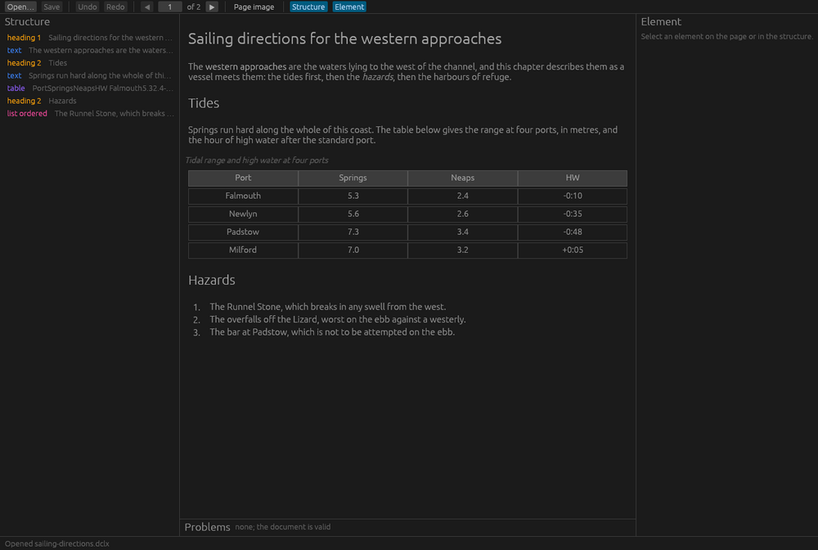
Task: Click the Neaps value '2.6'
Action: coord(463,214)
